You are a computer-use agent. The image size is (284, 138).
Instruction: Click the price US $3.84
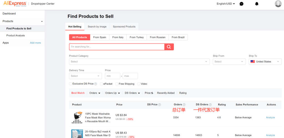121,115
